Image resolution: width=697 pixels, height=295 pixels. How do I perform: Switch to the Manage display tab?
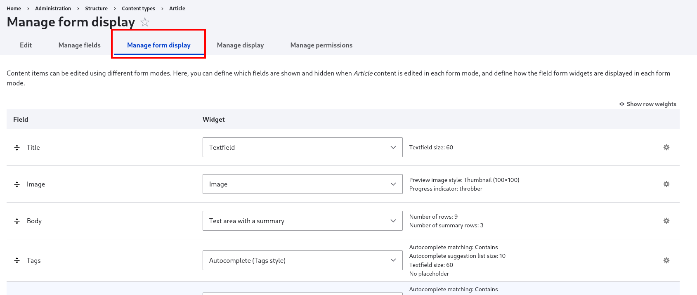(x=240, y=45)
